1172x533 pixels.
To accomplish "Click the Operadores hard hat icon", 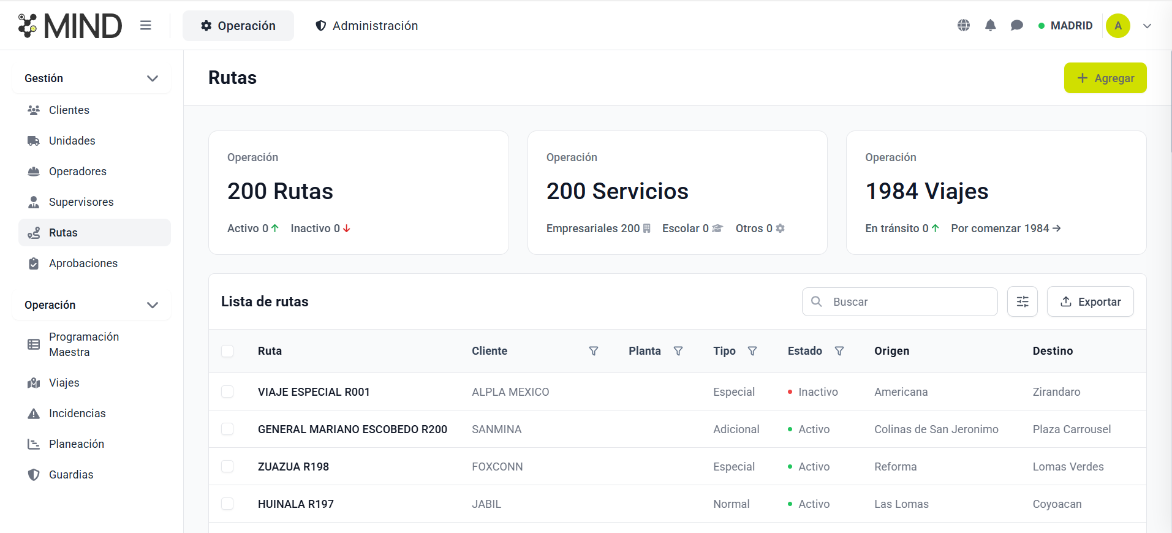I will [34, 172].
